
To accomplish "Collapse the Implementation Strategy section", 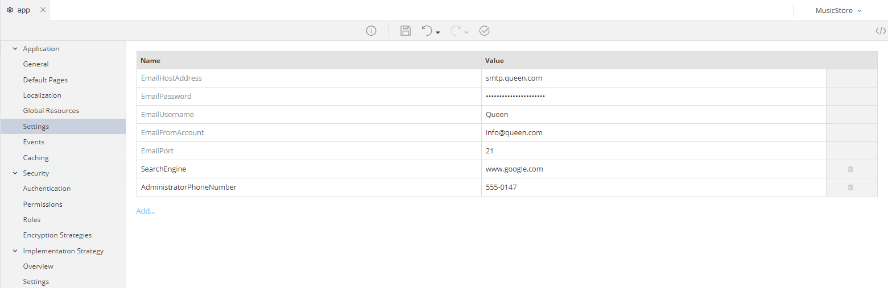I will point(15,251).
